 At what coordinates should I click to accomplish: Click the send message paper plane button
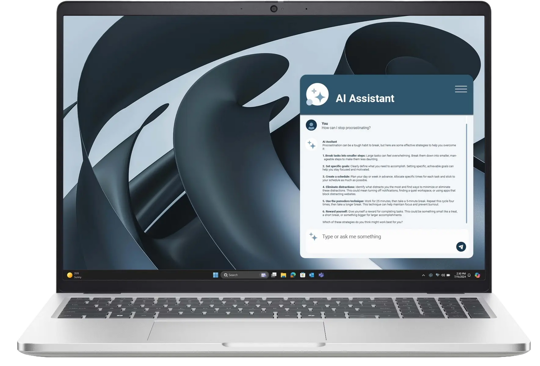[461, 247]
